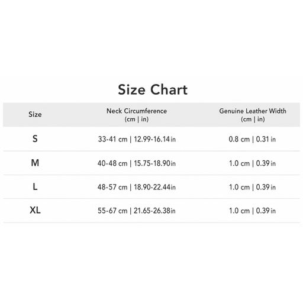303x303 pixels.
Task: Click leather width value in L row
Action: point(252,187)
